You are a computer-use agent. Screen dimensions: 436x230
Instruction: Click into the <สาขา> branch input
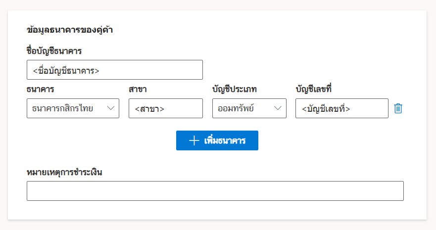[x=165, y=108]
